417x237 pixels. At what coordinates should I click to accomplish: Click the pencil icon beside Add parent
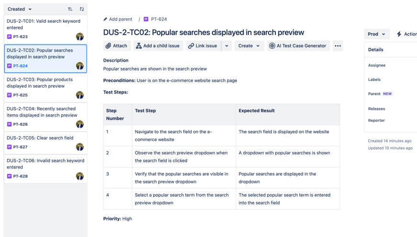105,20
